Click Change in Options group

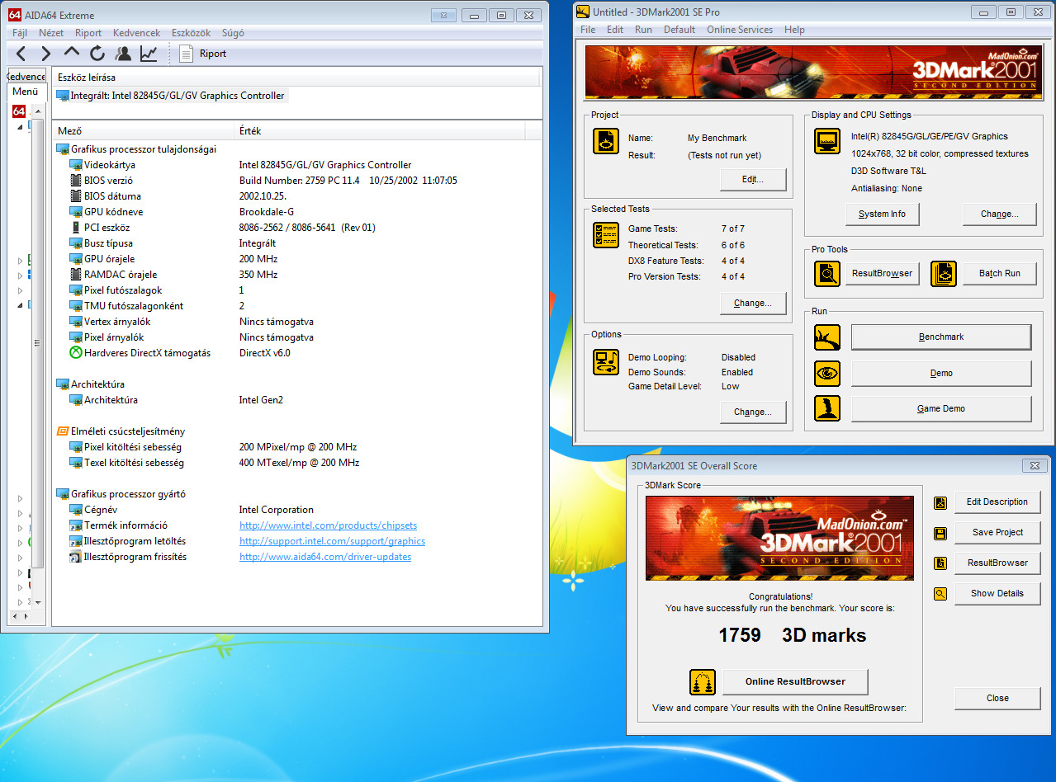(x=753, y=412)
